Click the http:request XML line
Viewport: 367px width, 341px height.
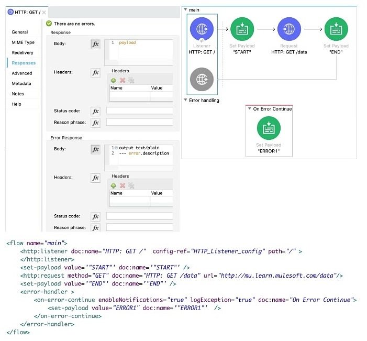pyautogui.click(x=182, y=276)
